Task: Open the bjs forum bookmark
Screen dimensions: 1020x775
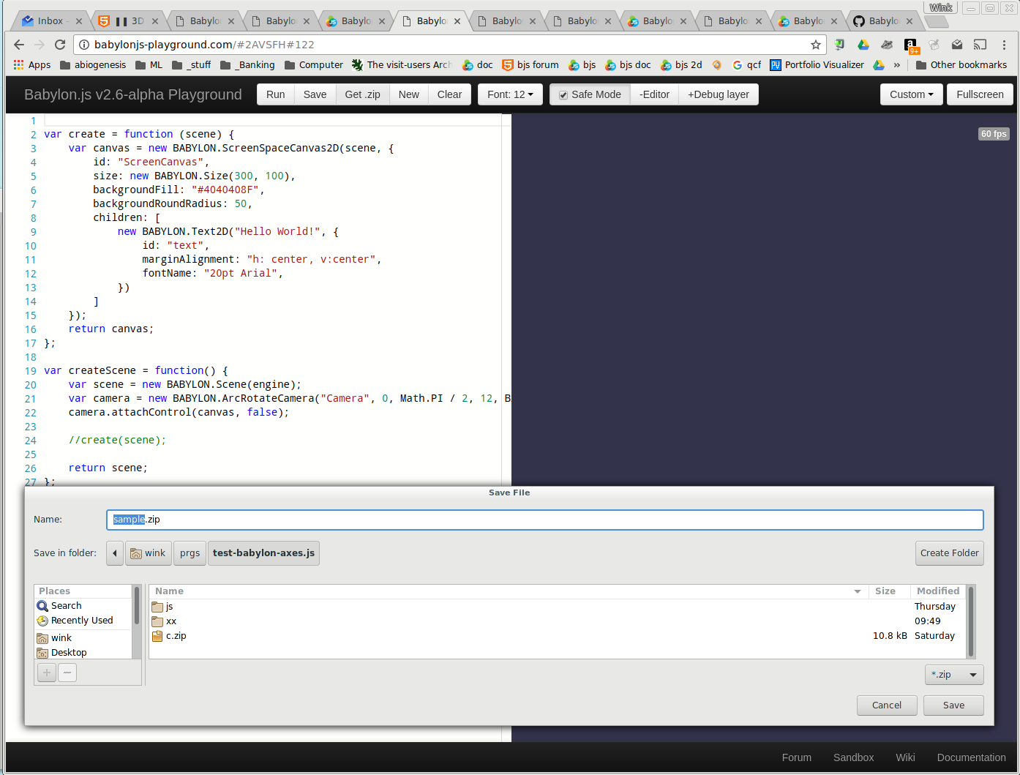Action: pyautogui.click(x=530, y=65)
